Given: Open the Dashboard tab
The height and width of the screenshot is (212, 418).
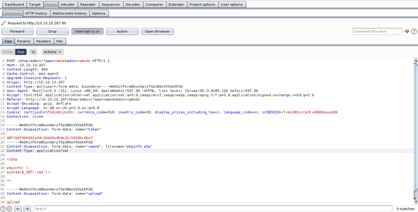Looking at the screenshot, I should [x=14, y=4].
